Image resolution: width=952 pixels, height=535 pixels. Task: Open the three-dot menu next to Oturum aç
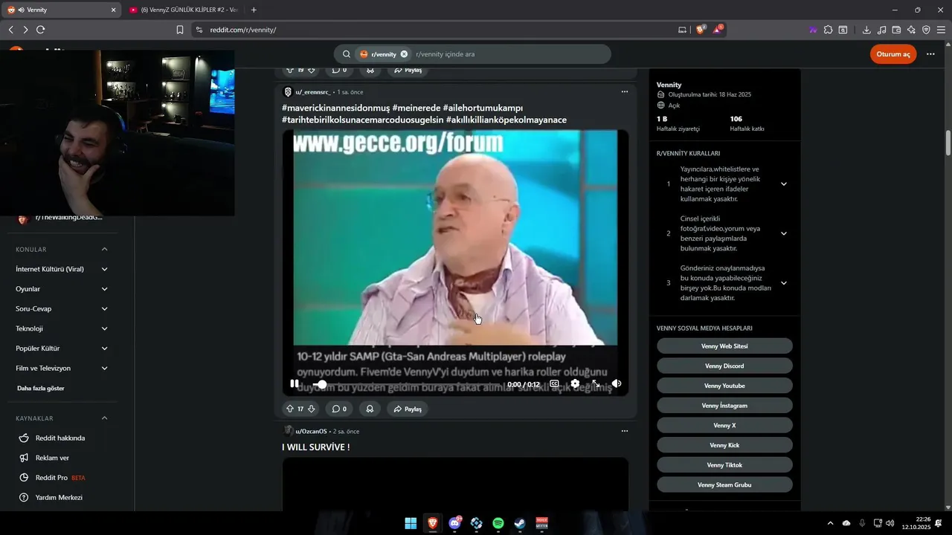point(930,54)
